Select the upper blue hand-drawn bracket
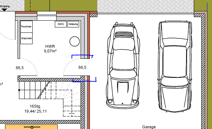The width and height of the screenshot is (212, 129). tap(82, 57)
